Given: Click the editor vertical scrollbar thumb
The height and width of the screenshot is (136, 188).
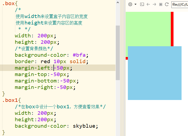Looking at the screenshot, I should pos(118,53).
